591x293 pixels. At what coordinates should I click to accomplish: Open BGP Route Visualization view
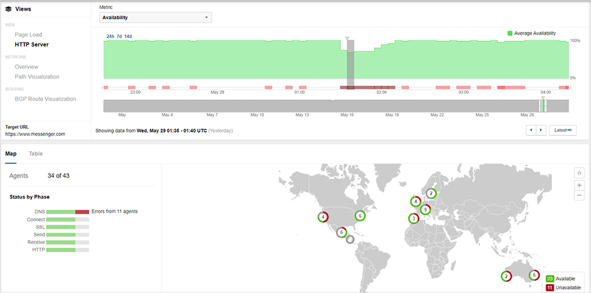pyautogui.click(x=46, y=99)
